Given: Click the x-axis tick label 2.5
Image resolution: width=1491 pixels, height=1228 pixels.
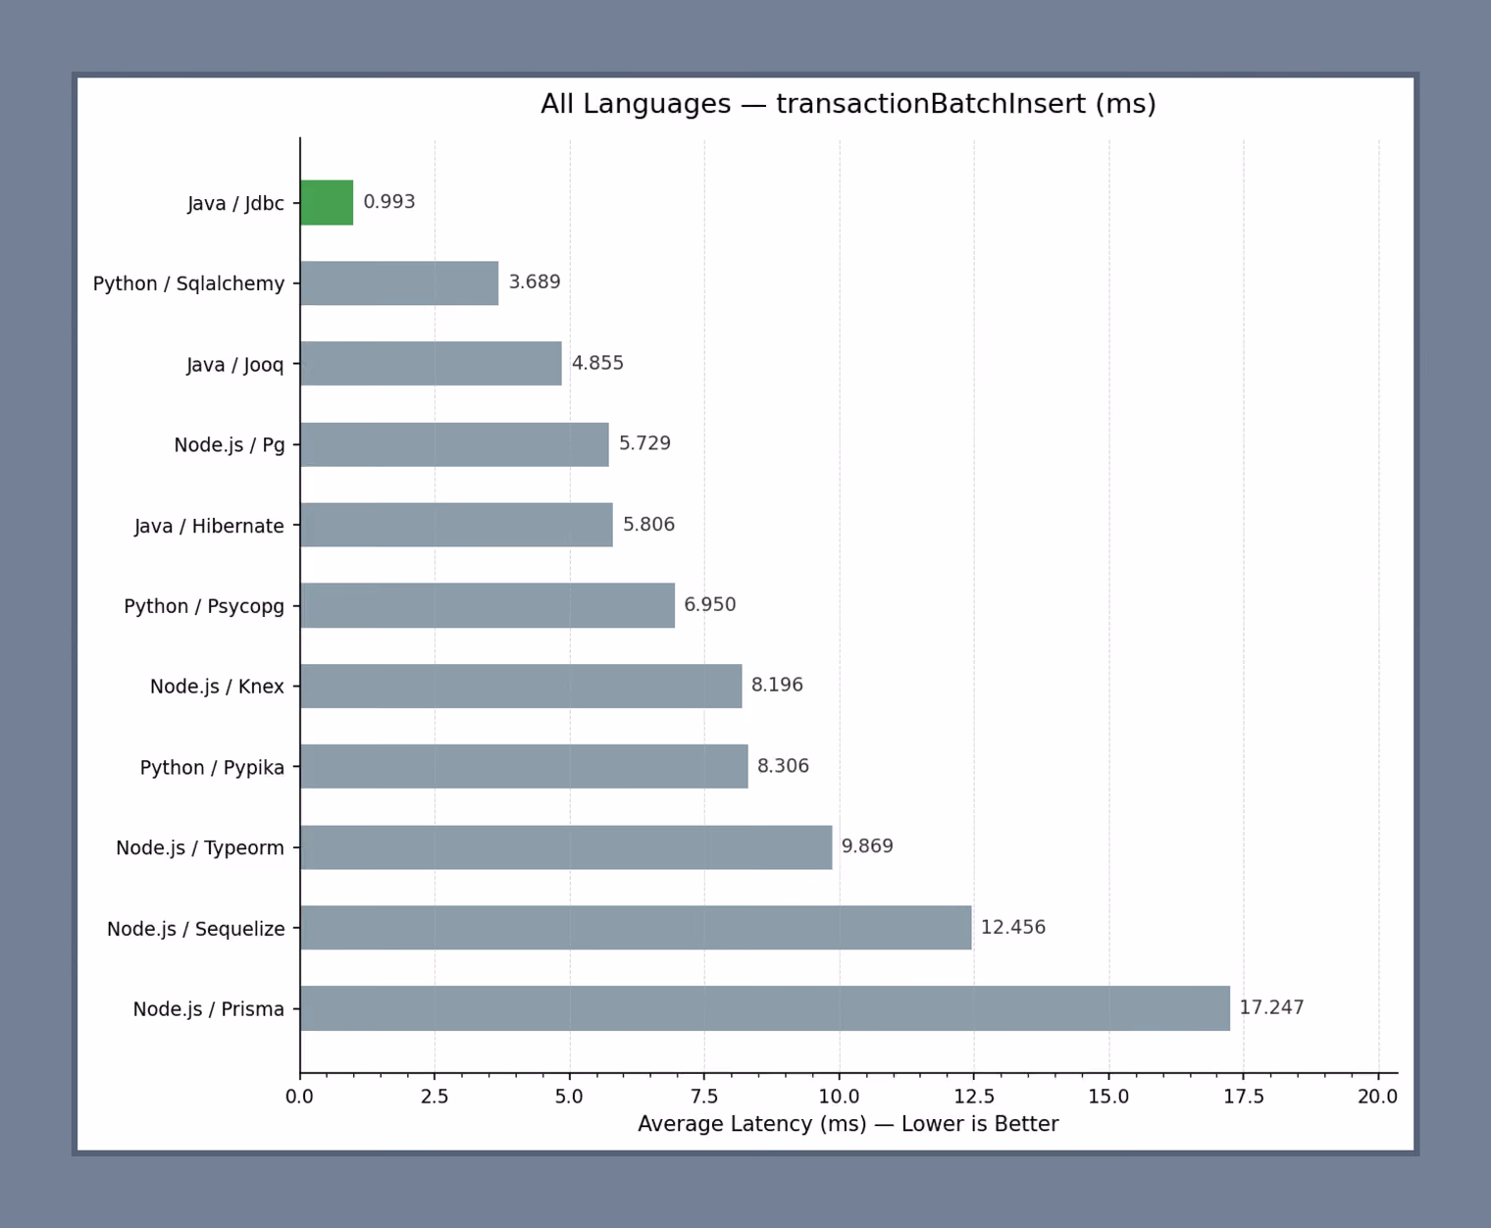Looking at the screenshot, I should [435, 1097].
